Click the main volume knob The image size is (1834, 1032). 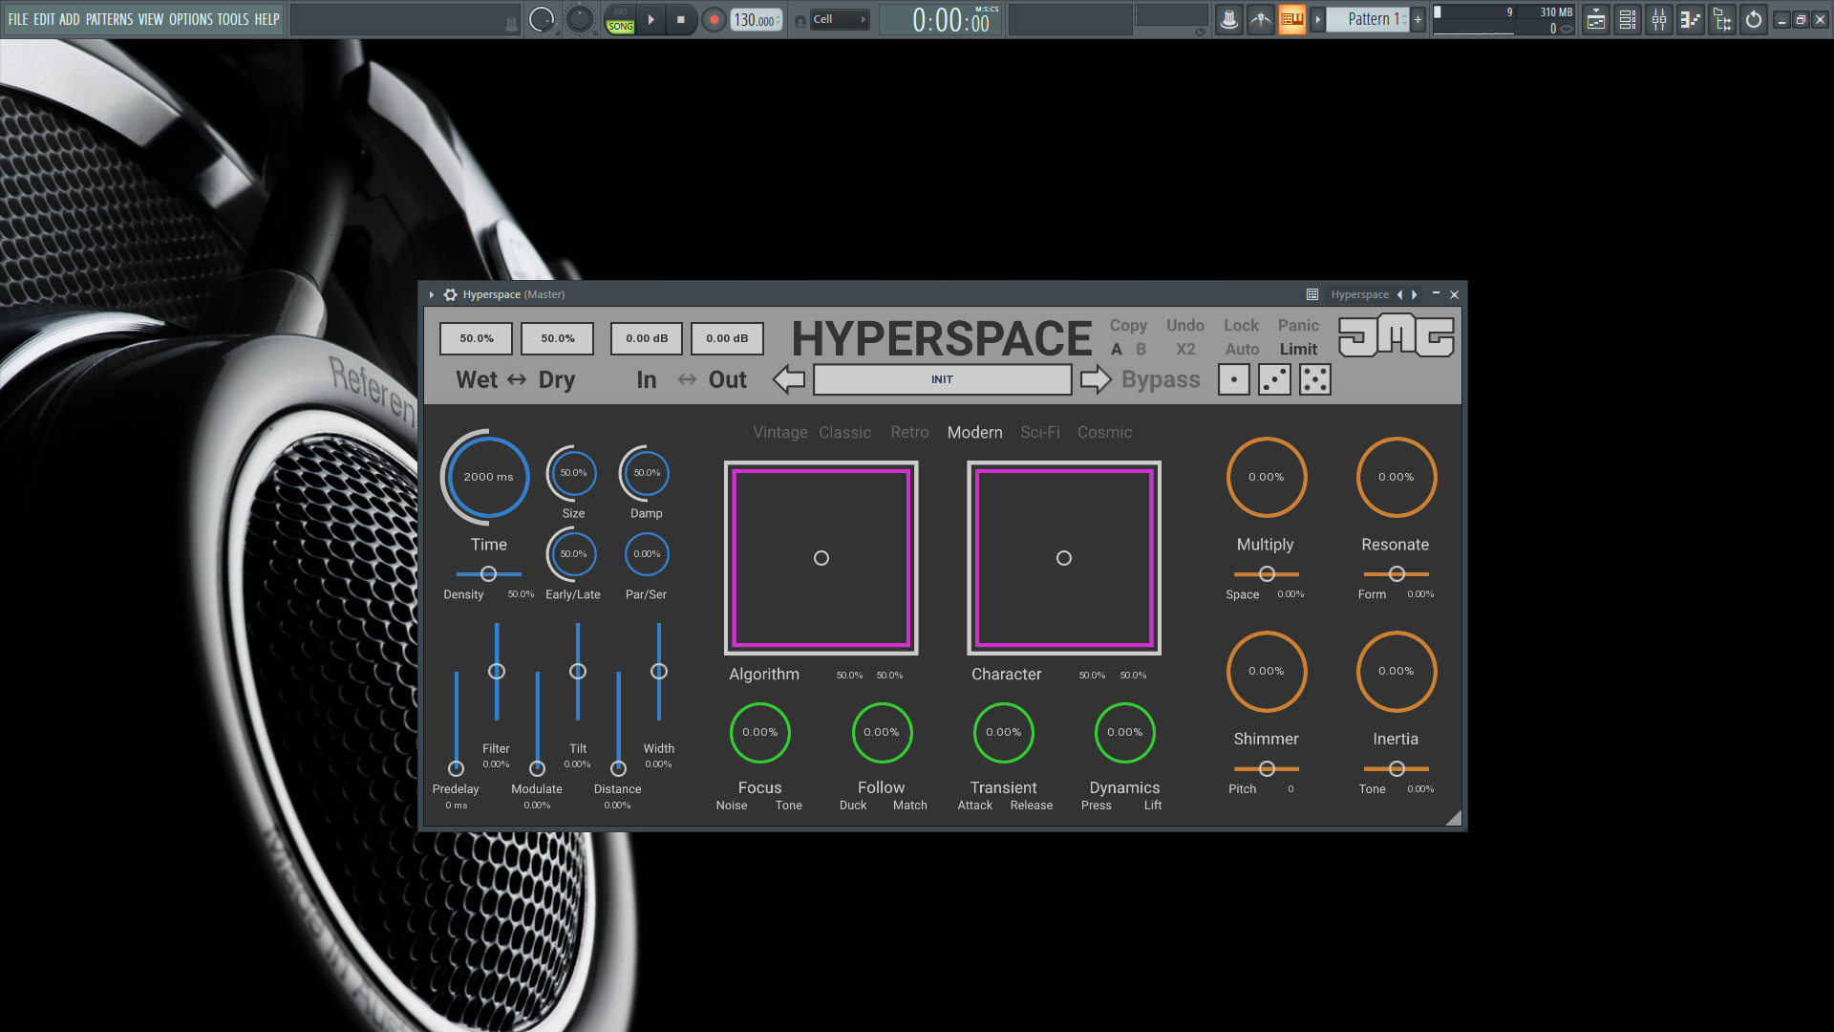point(542,19)
